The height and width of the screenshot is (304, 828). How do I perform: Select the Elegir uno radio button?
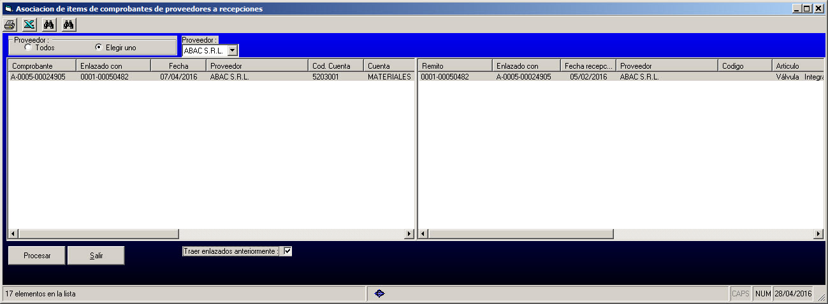(x=98, y=47)
